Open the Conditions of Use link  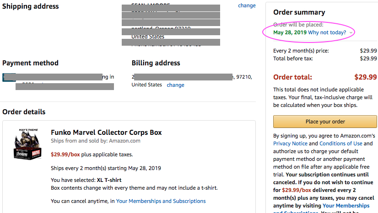coord(340,144)
